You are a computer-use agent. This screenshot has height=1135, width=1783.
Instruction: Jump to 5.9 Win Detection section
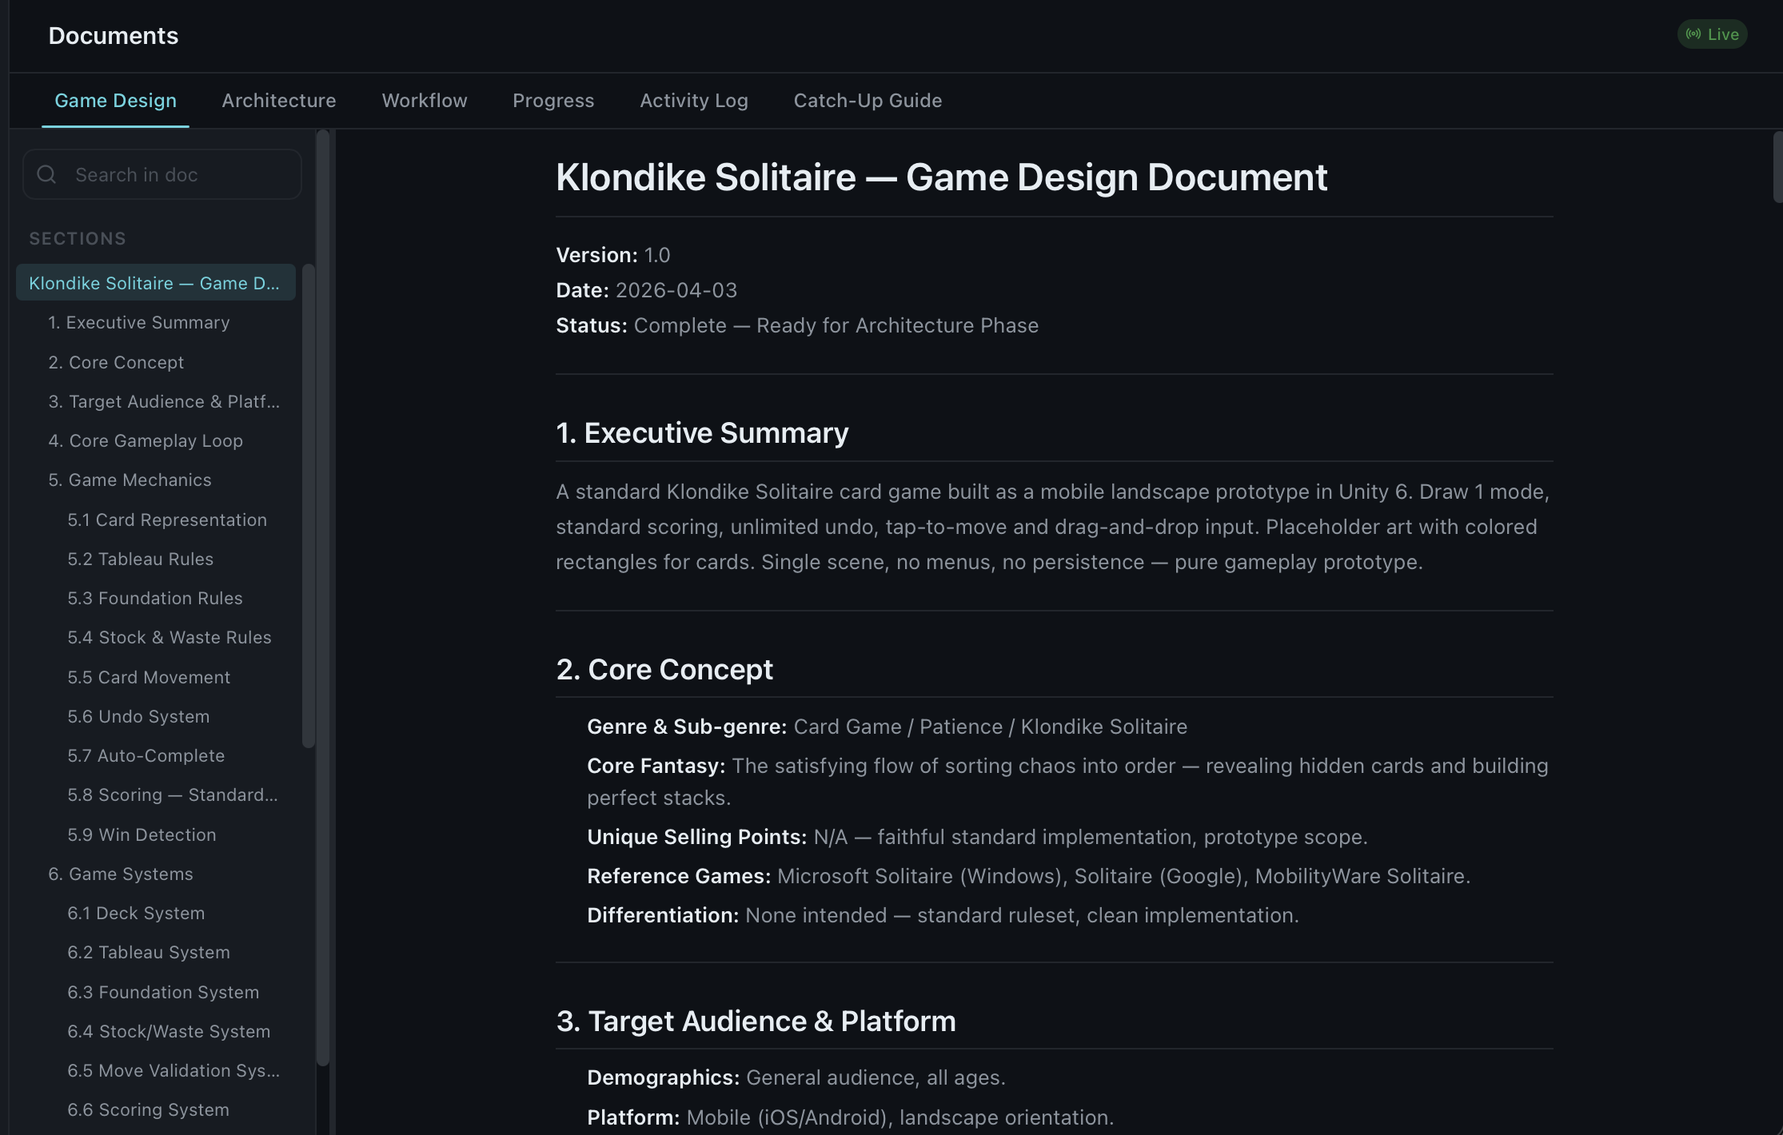click(x=142, y=834)
